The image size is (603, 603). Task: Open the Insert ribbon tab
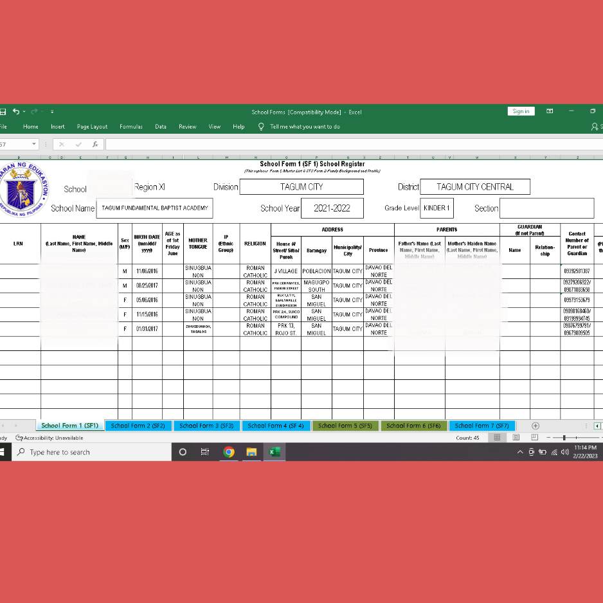[58, 127]
